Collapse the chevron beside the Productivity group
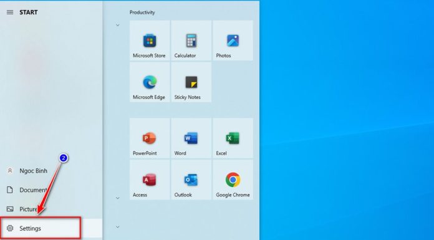 tap(118, 25)
